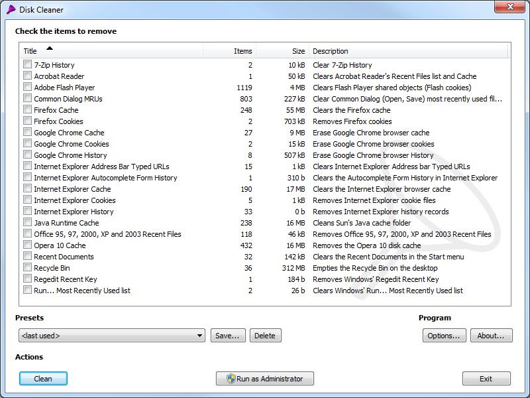Viewport: 530px width, 398px height.
Task: Select Google Chrome Cookies checkbox
Action: click(27, 144)
